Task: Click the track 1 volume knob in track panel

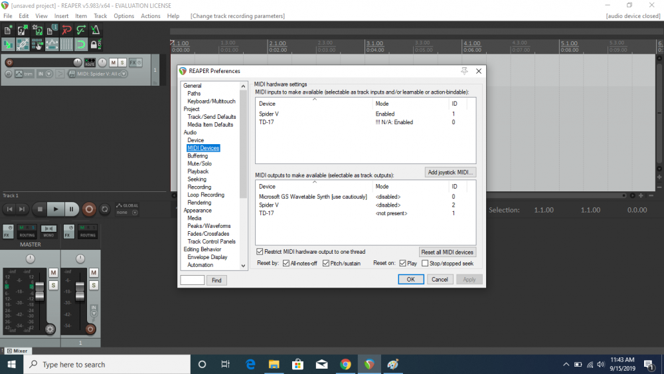Action: point(77,62)
